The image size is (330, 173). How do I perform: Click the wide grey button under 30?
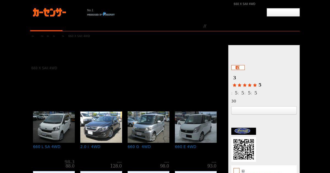click(x=264, y=110)
